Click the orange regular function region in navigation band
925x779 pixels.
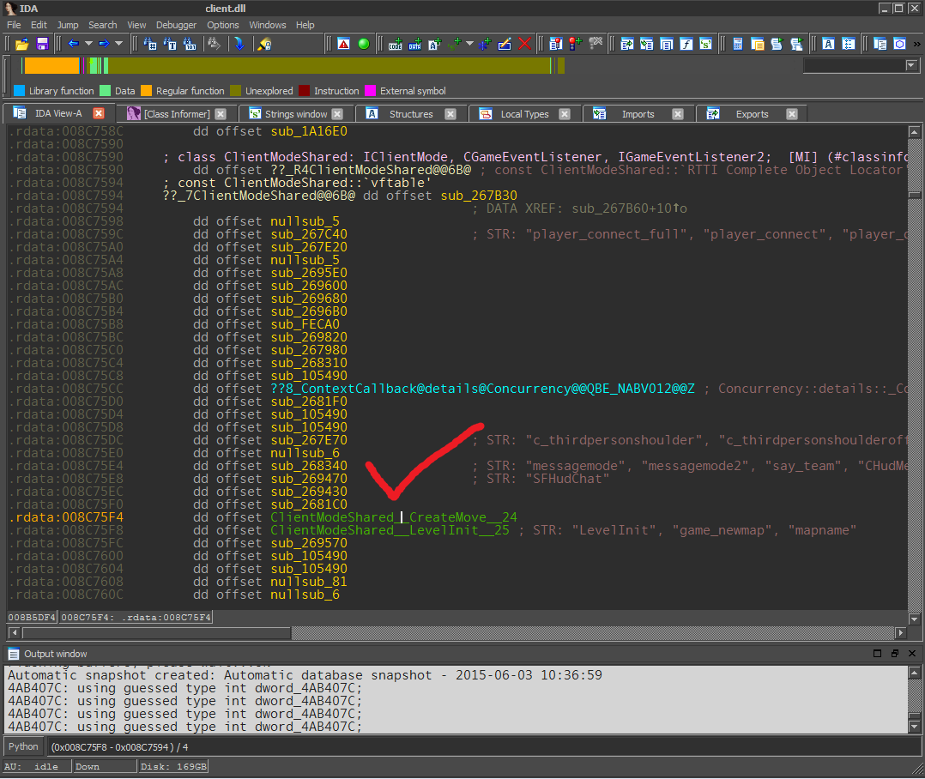click(51, 65)
